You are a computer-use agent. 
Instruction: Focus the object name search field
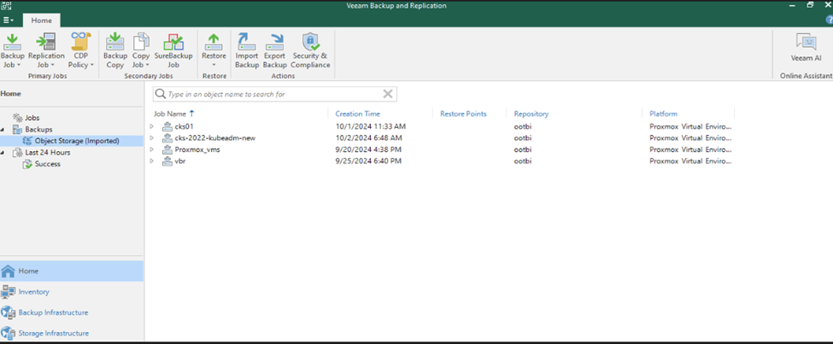[x=274, y=94]
